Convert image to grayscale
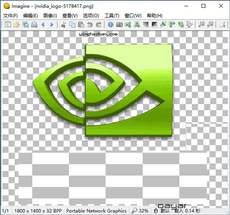Image resolution: width=230 pixels, height=215 pixels. (x=146, y=25)
